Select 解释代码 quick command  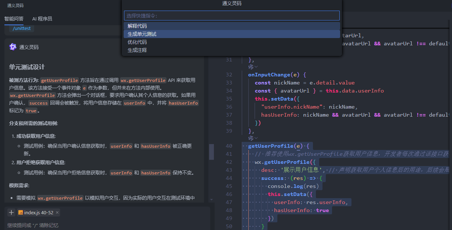232,26
